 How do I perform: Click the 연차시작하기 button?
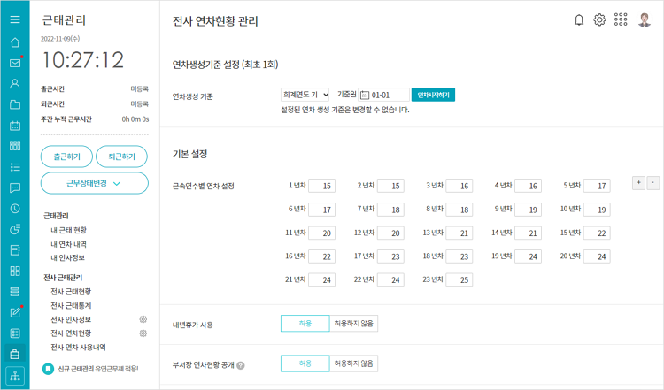pos(433,95)
